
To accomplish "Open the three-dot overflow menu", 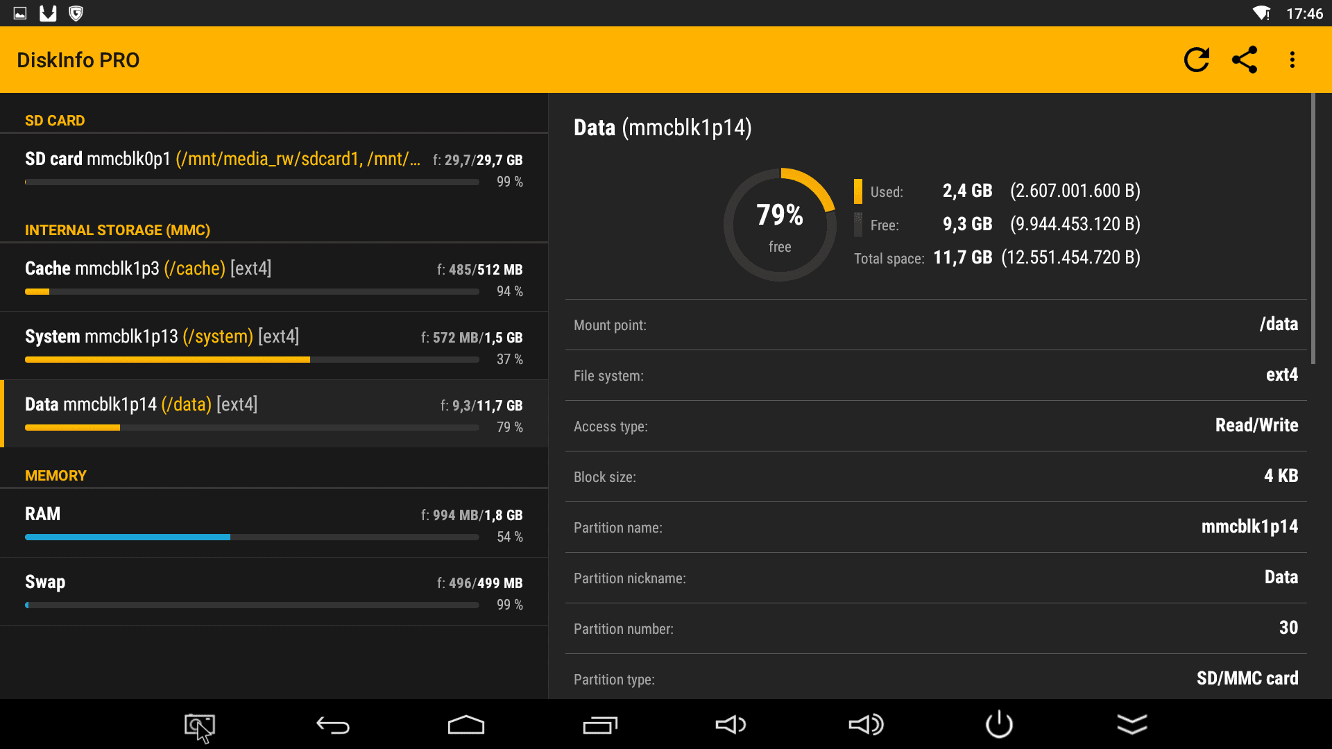I will (x=1292, y=60).
